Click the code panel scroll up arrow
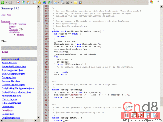 [161, 6]
